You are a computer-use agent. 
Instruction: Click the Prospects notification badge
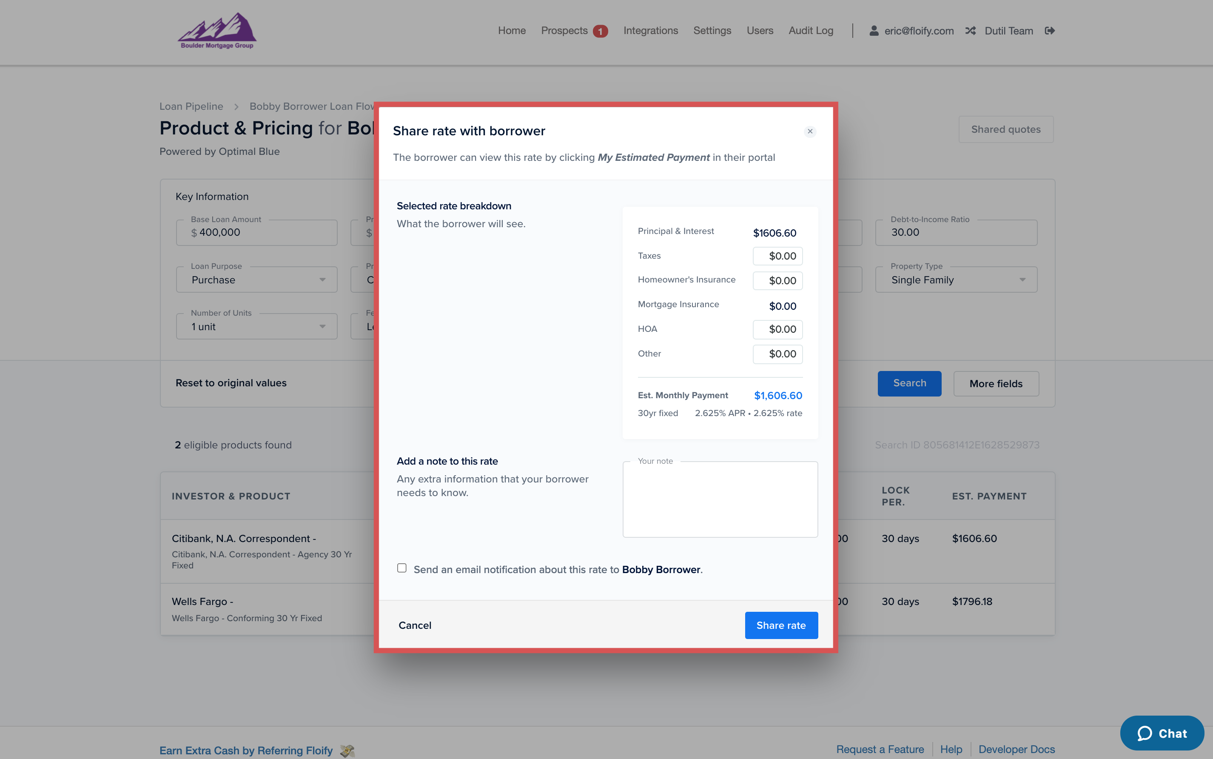pyautogui.click(x=600, y=31)
